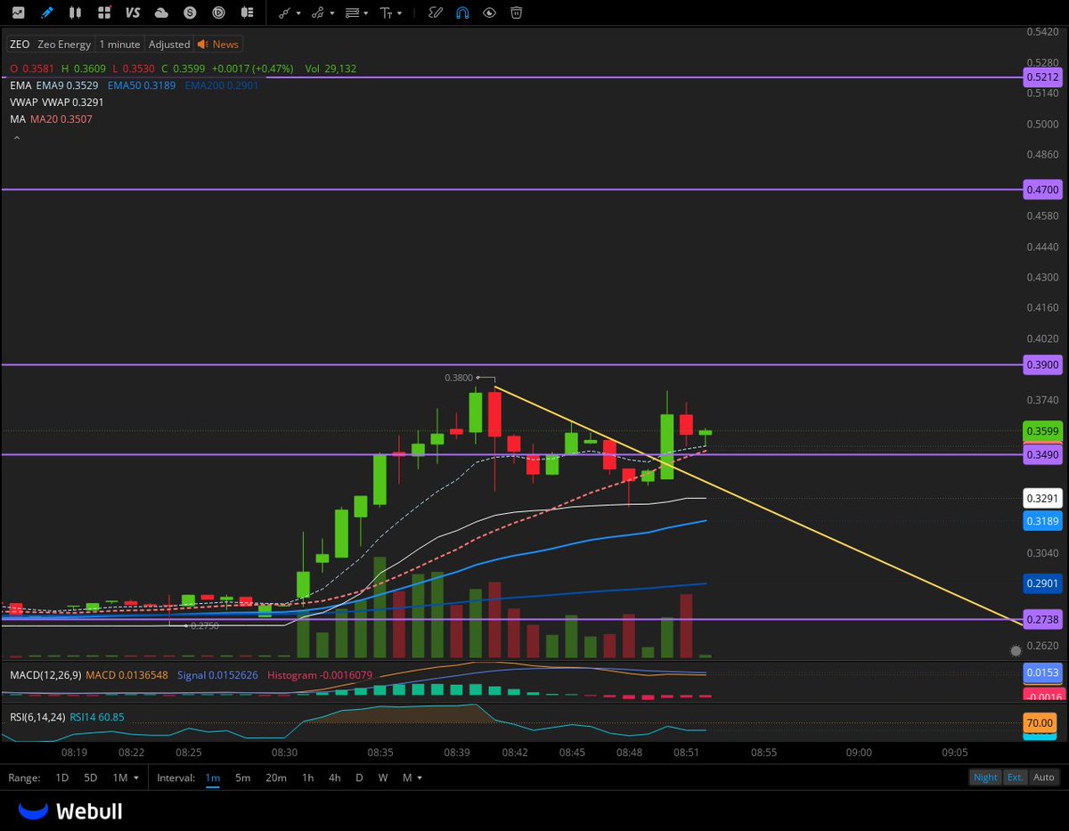This screenshot has width=1069, height=831.
Task: Open the News link
Action: tap(218, 44)
